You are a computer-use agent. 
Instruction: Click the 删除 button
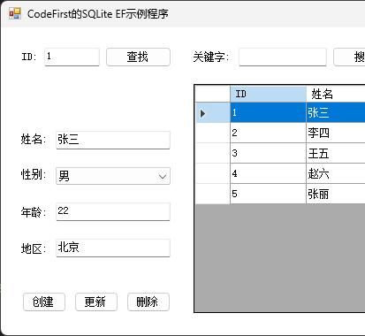[148, 302]
